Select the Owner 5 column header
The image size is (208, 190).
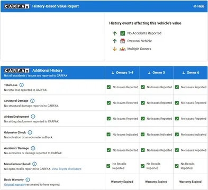(156, 73)
